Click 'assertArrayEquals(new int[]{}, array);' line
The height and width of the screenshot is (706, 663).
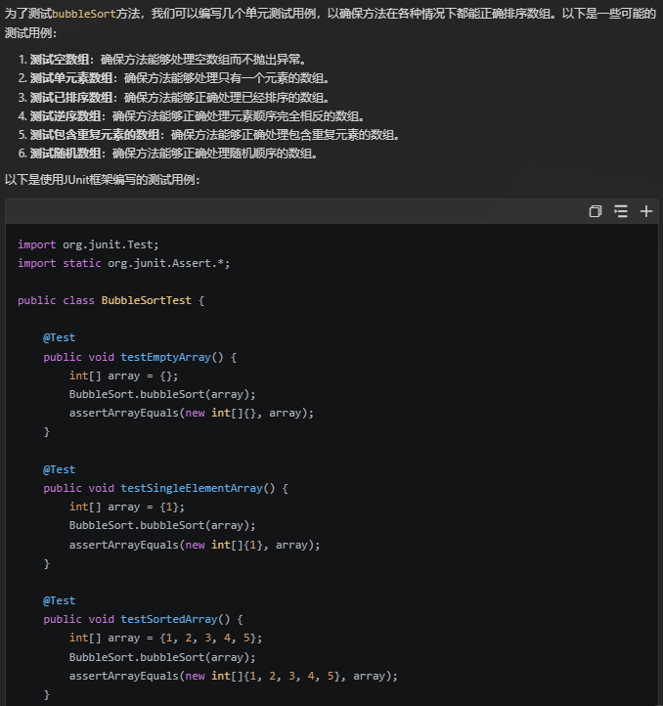pos(192,413)
